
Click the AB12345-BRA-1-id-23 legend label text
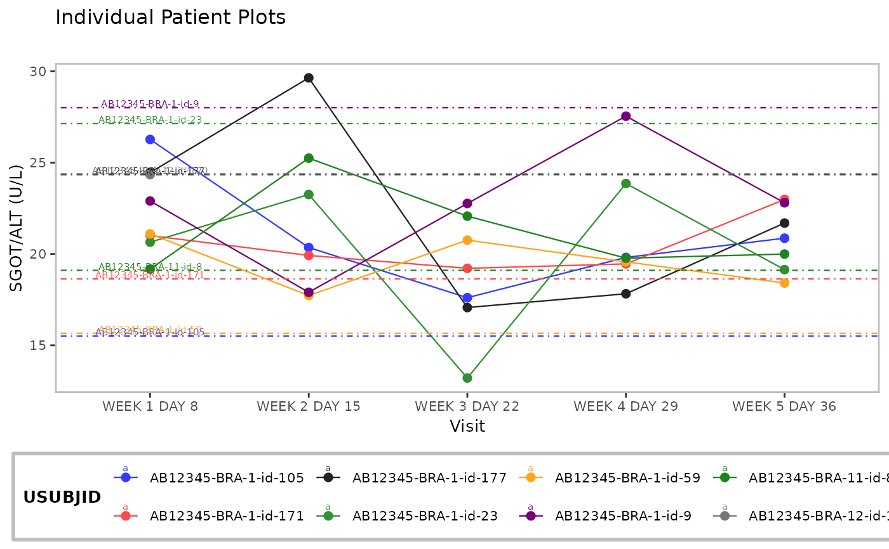424,516
